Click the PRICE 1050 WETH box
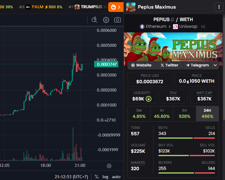Image resolution: width=225 pixels, height=180 pixels. tap(197, 79)
